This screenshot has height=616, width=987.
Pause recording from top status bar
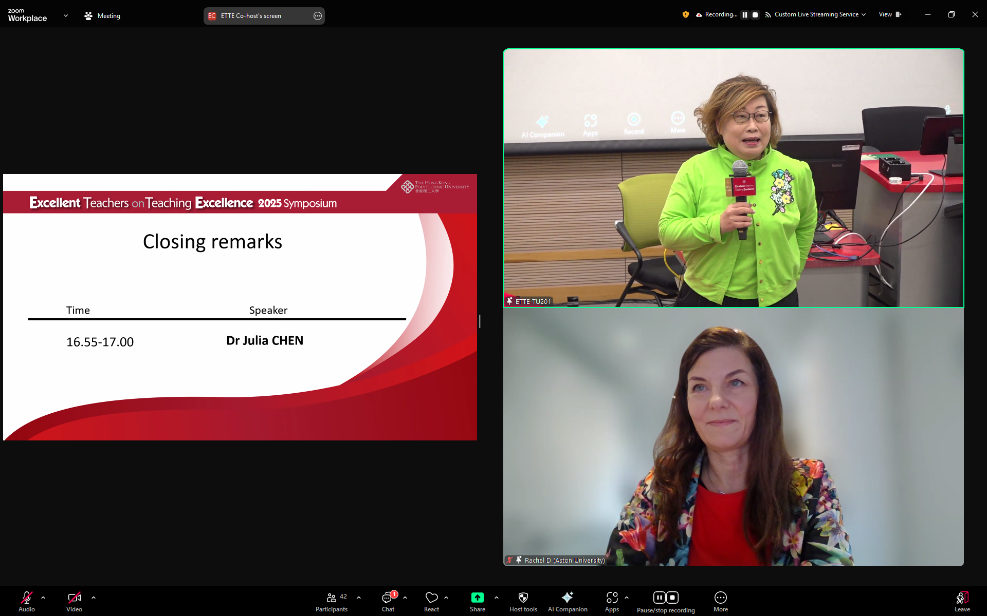click(x=744, y=15)
